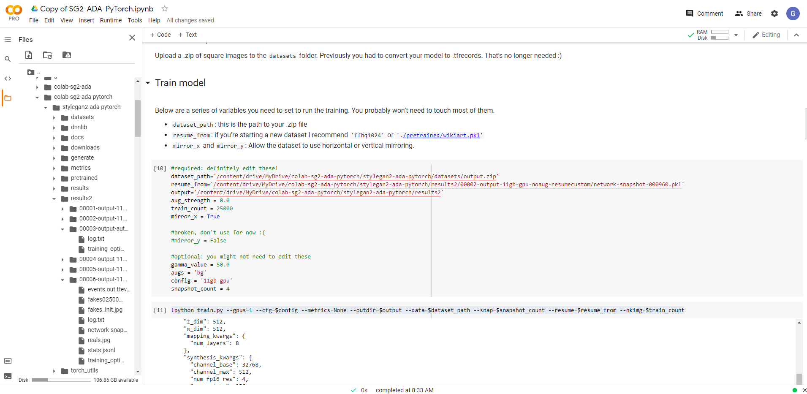The image size is (807, 394).
Task: Open notebook settings via the gear icon
Action: coord(774,13)
